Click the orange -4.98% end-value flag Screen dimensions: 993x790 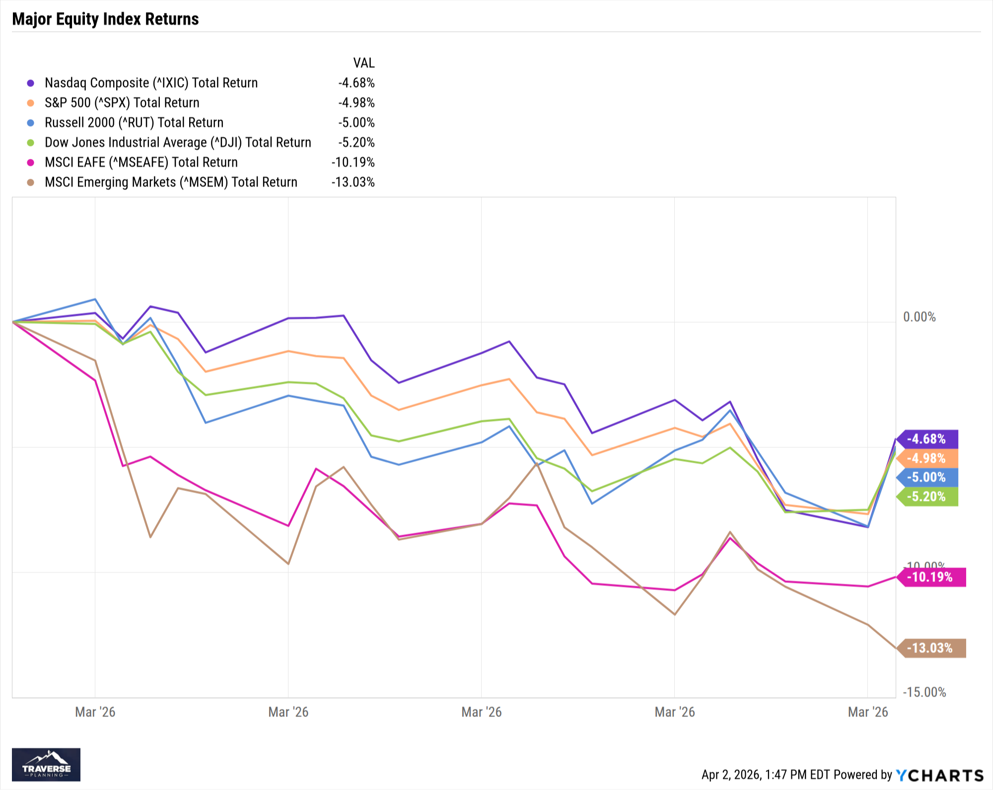click(927, 458)
